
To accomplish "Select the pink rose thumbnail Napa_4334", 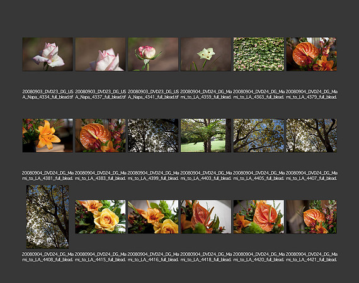I will (x=48, y=54).
